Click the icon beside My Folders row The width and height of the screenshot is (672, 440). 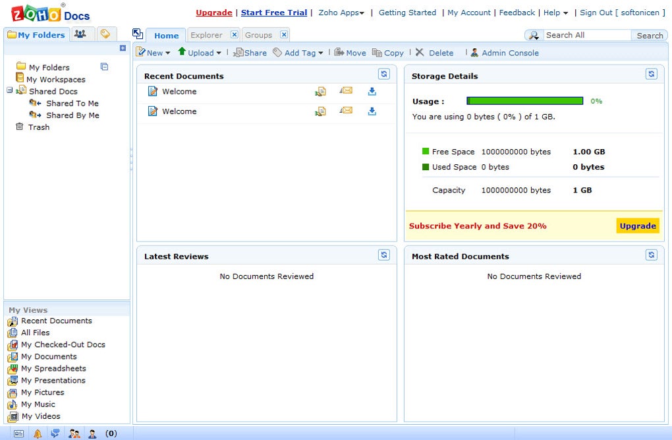pyautogui.click(x=104, y=67)
